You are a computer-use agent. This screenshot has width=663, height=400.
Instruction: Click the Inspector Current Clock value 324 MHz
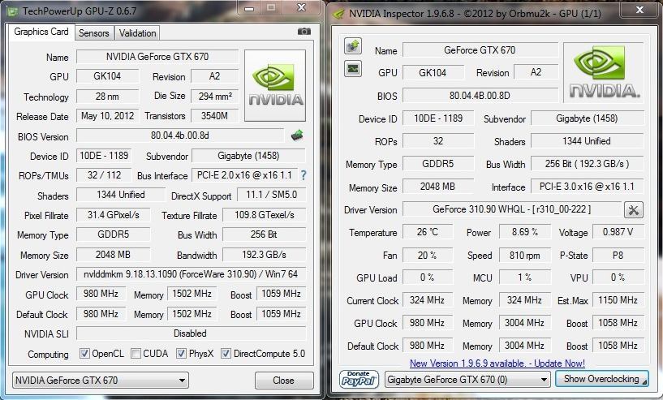(x=428, y=300)
